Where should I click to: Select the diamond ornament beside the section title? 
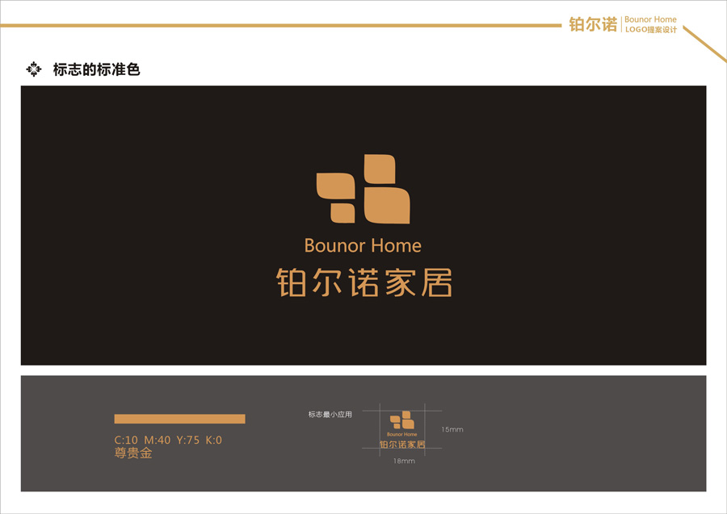(x=34, y=69)
